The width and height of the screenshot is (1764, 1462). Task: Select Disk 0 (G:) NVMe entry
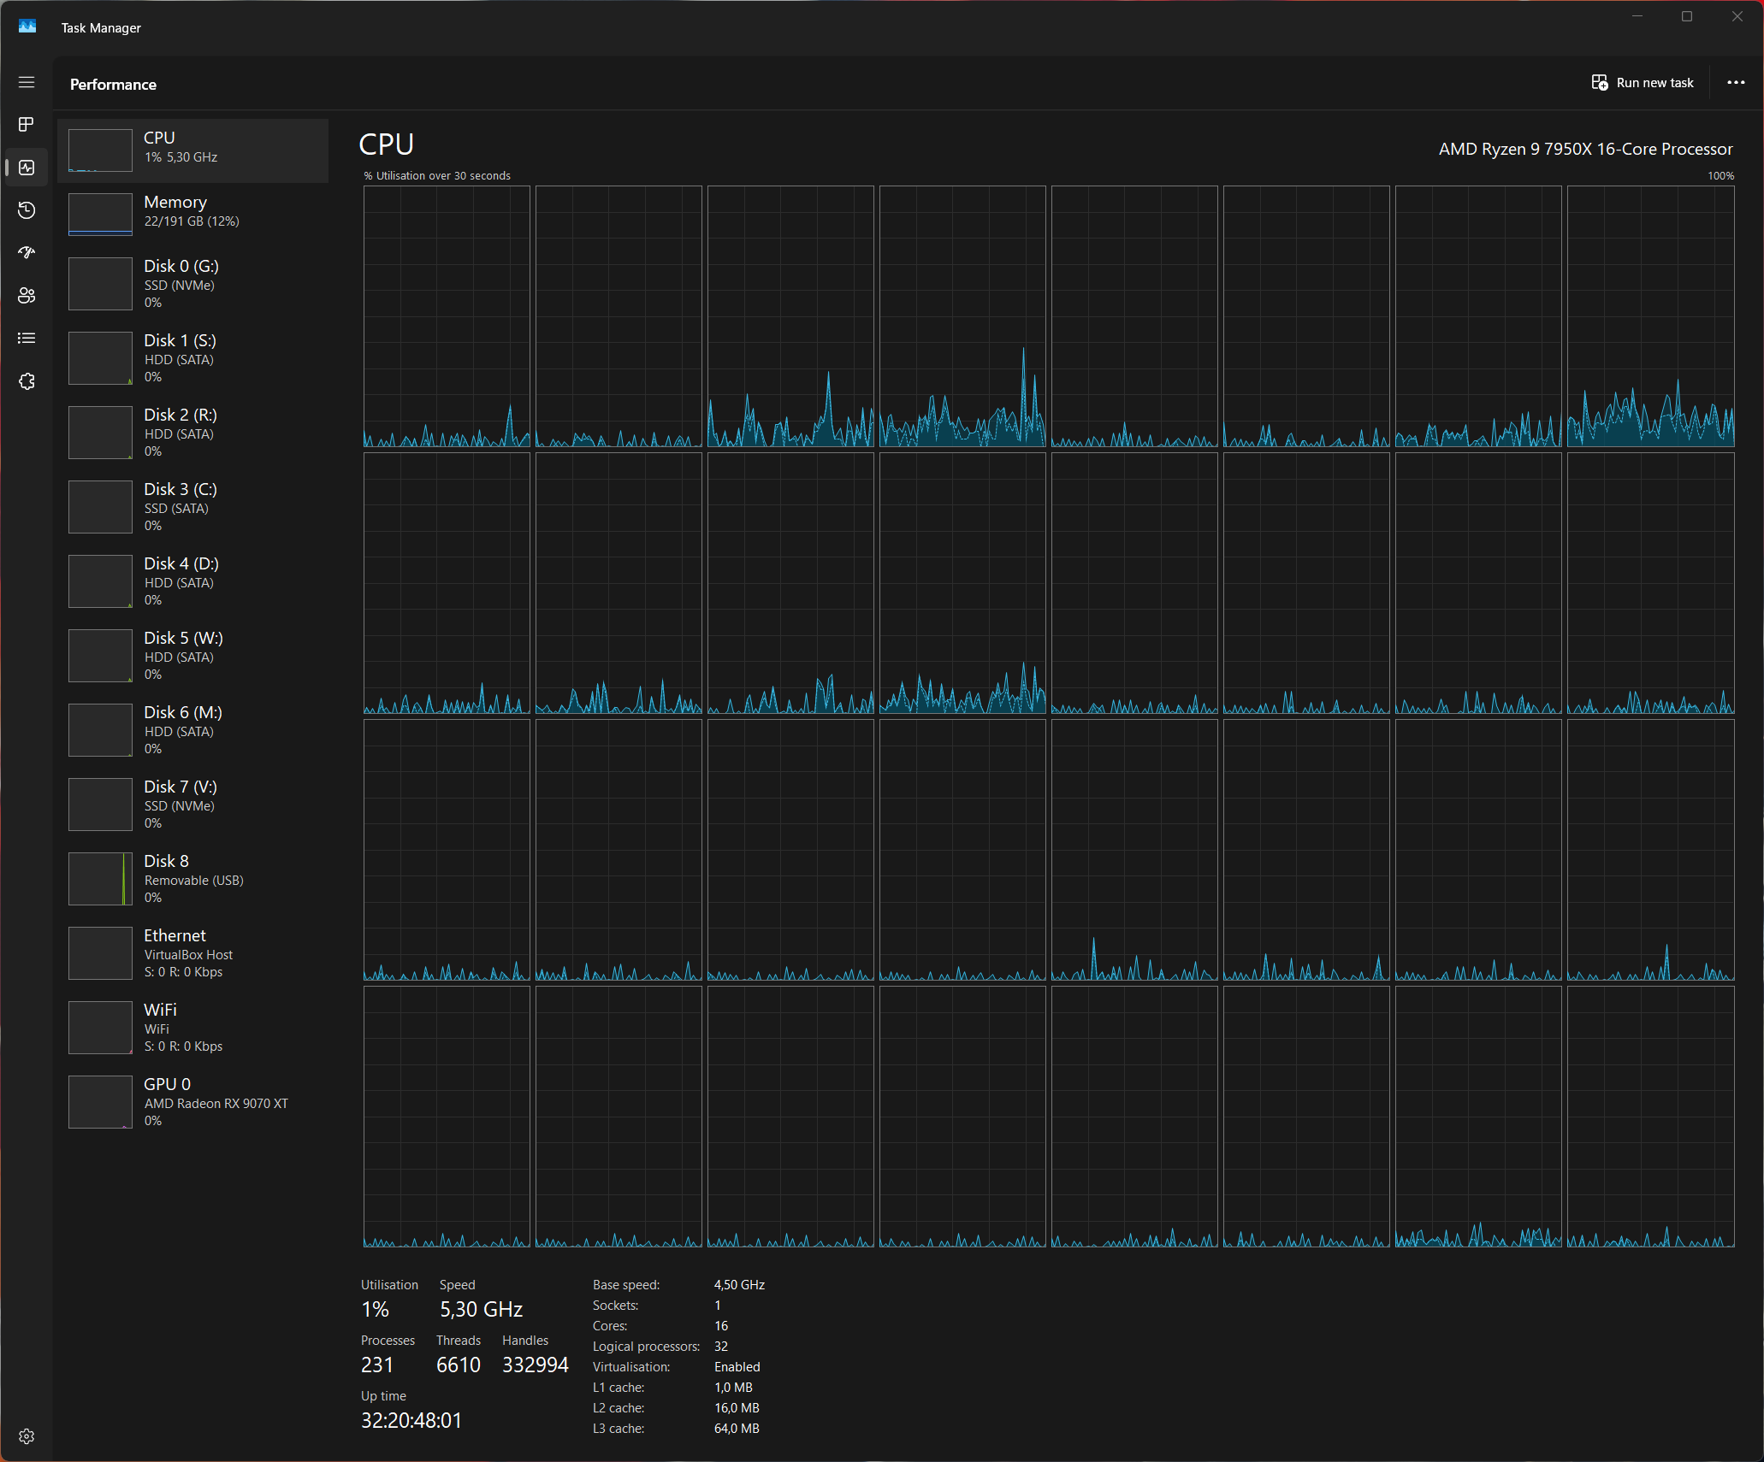pyautogui.click(x=192, y=283)
